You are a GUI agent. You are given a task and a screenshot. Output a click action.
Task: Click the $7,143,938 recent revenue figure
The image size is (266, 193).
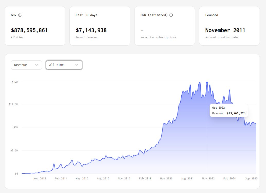[x=91, y=30]
